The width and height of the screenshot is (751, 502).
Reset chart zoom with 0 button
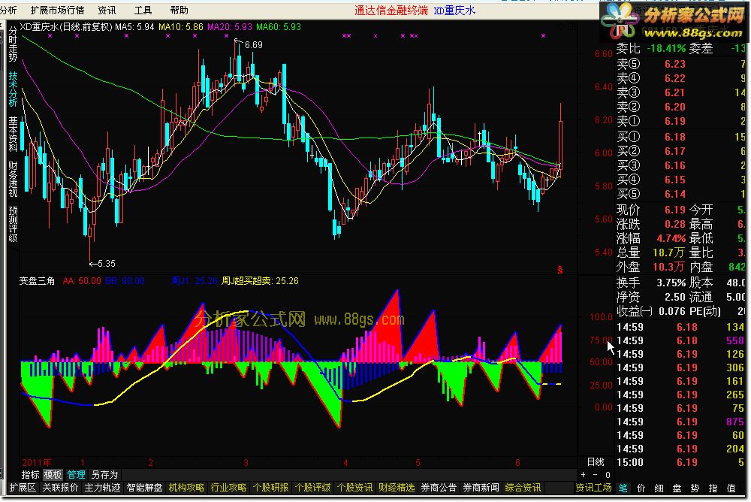pos(608,475)
